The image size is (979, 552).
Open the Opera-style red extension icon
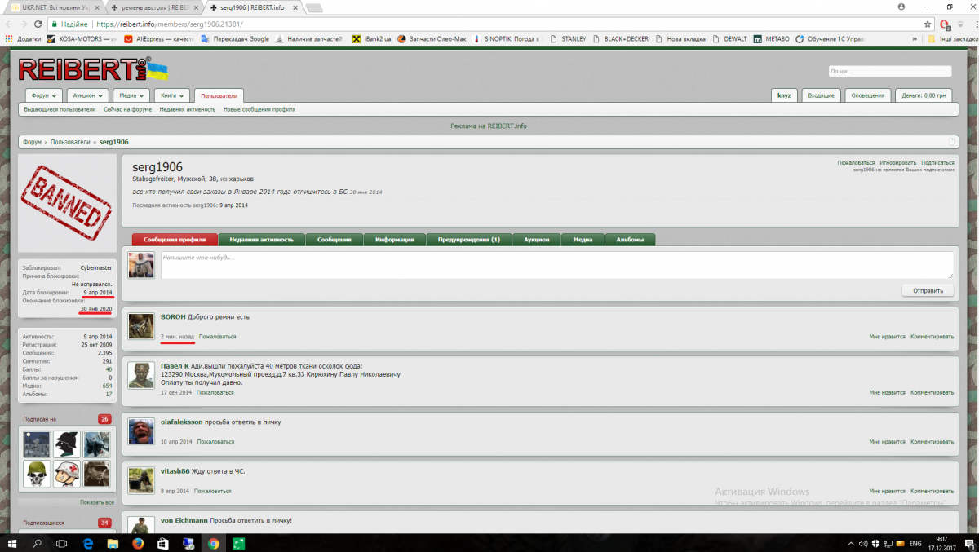pyautogui.click(x=945, y=24)
